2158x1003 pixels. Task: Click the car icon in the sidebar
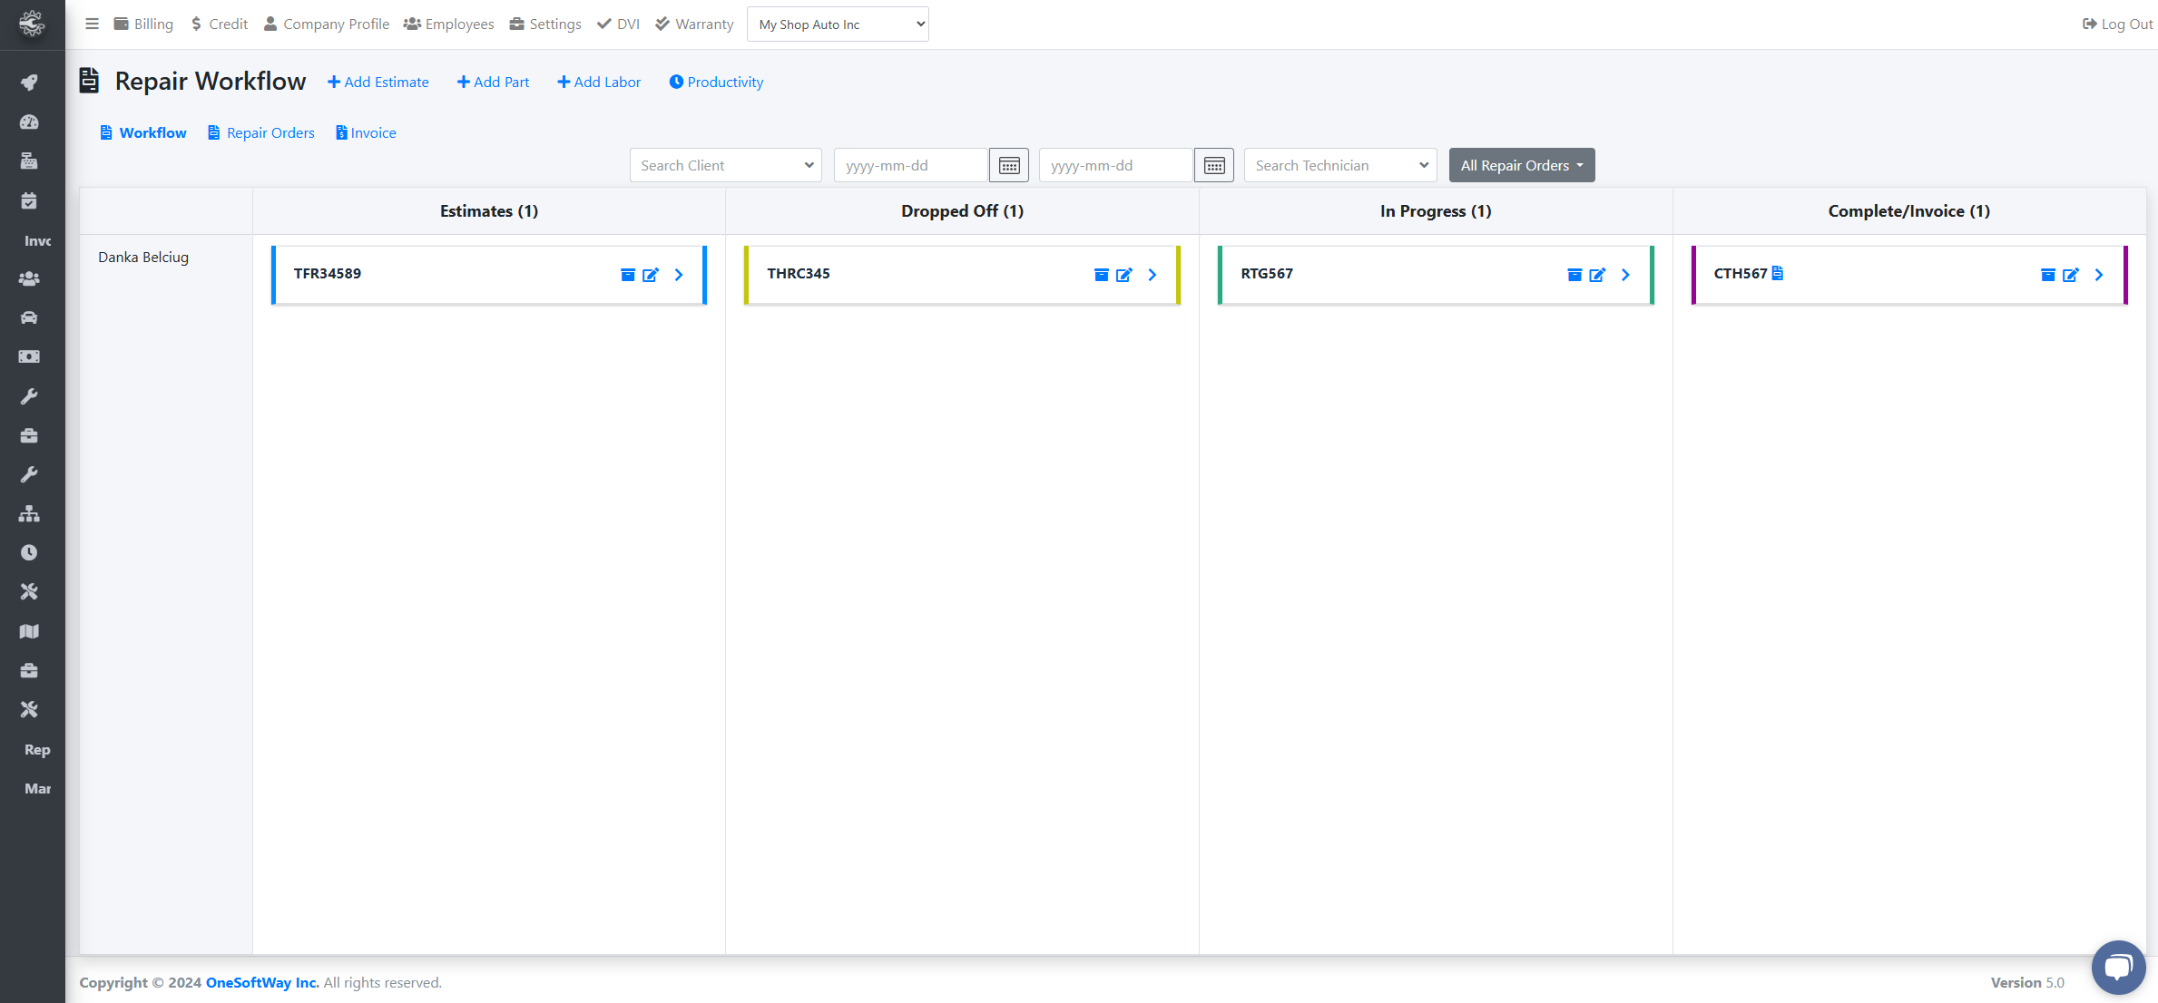click(30, 317)
